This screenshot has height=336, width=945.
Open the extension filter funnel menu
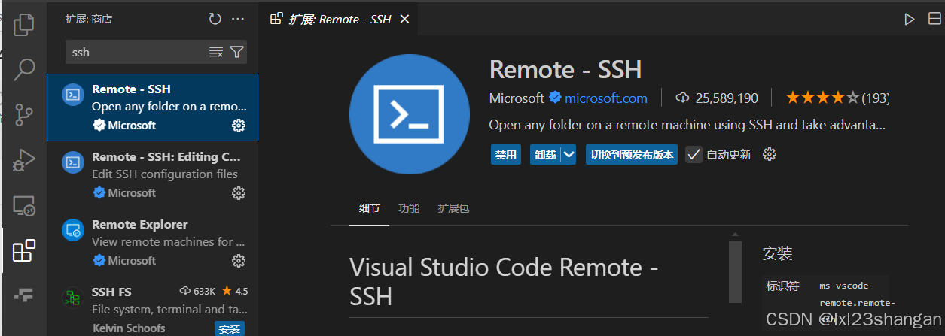pyautogui.click(x=236, y=52)
